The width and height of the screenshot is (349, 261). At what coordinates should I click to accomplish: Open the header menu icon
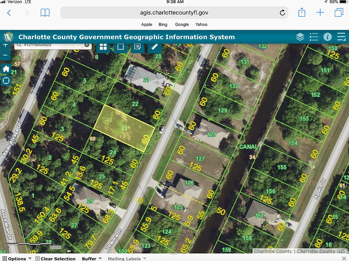[x=341, y=37]
